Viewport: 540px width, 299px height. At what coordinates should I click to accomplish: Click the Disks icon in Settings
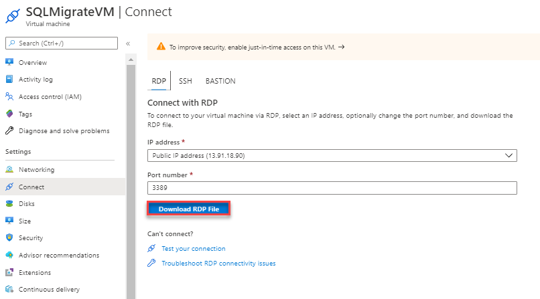pyautogui.click(x=9, y=204)
